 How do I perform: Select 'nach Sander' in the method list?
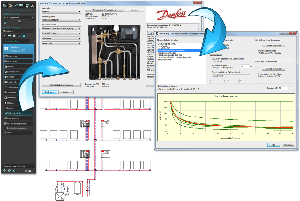[x=163, y=46]
